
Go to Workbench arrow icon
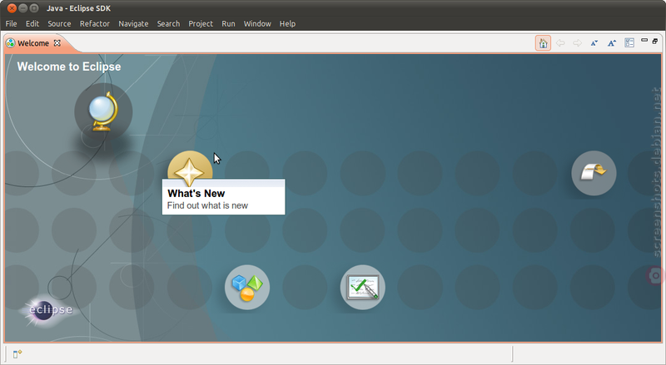[x=594, y=173]
